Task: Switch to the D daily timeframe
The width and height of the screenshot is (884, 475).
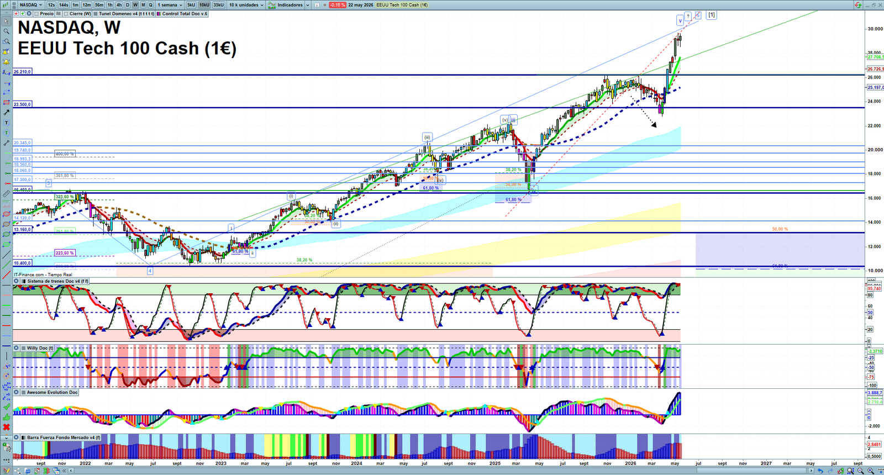Action: (x=128, y=5)
